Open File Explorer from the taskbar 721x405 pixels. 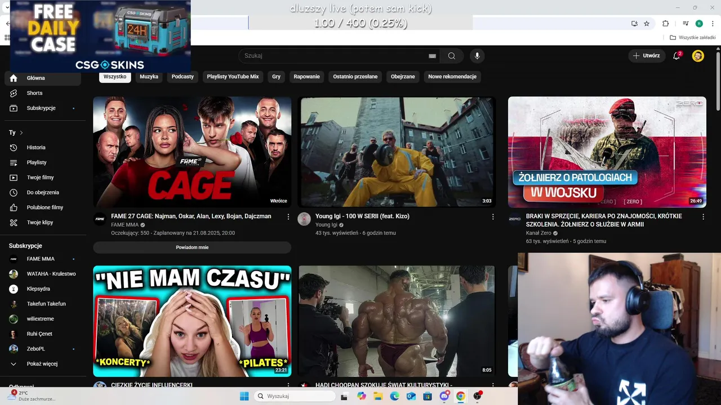click(x=378, y=396)
